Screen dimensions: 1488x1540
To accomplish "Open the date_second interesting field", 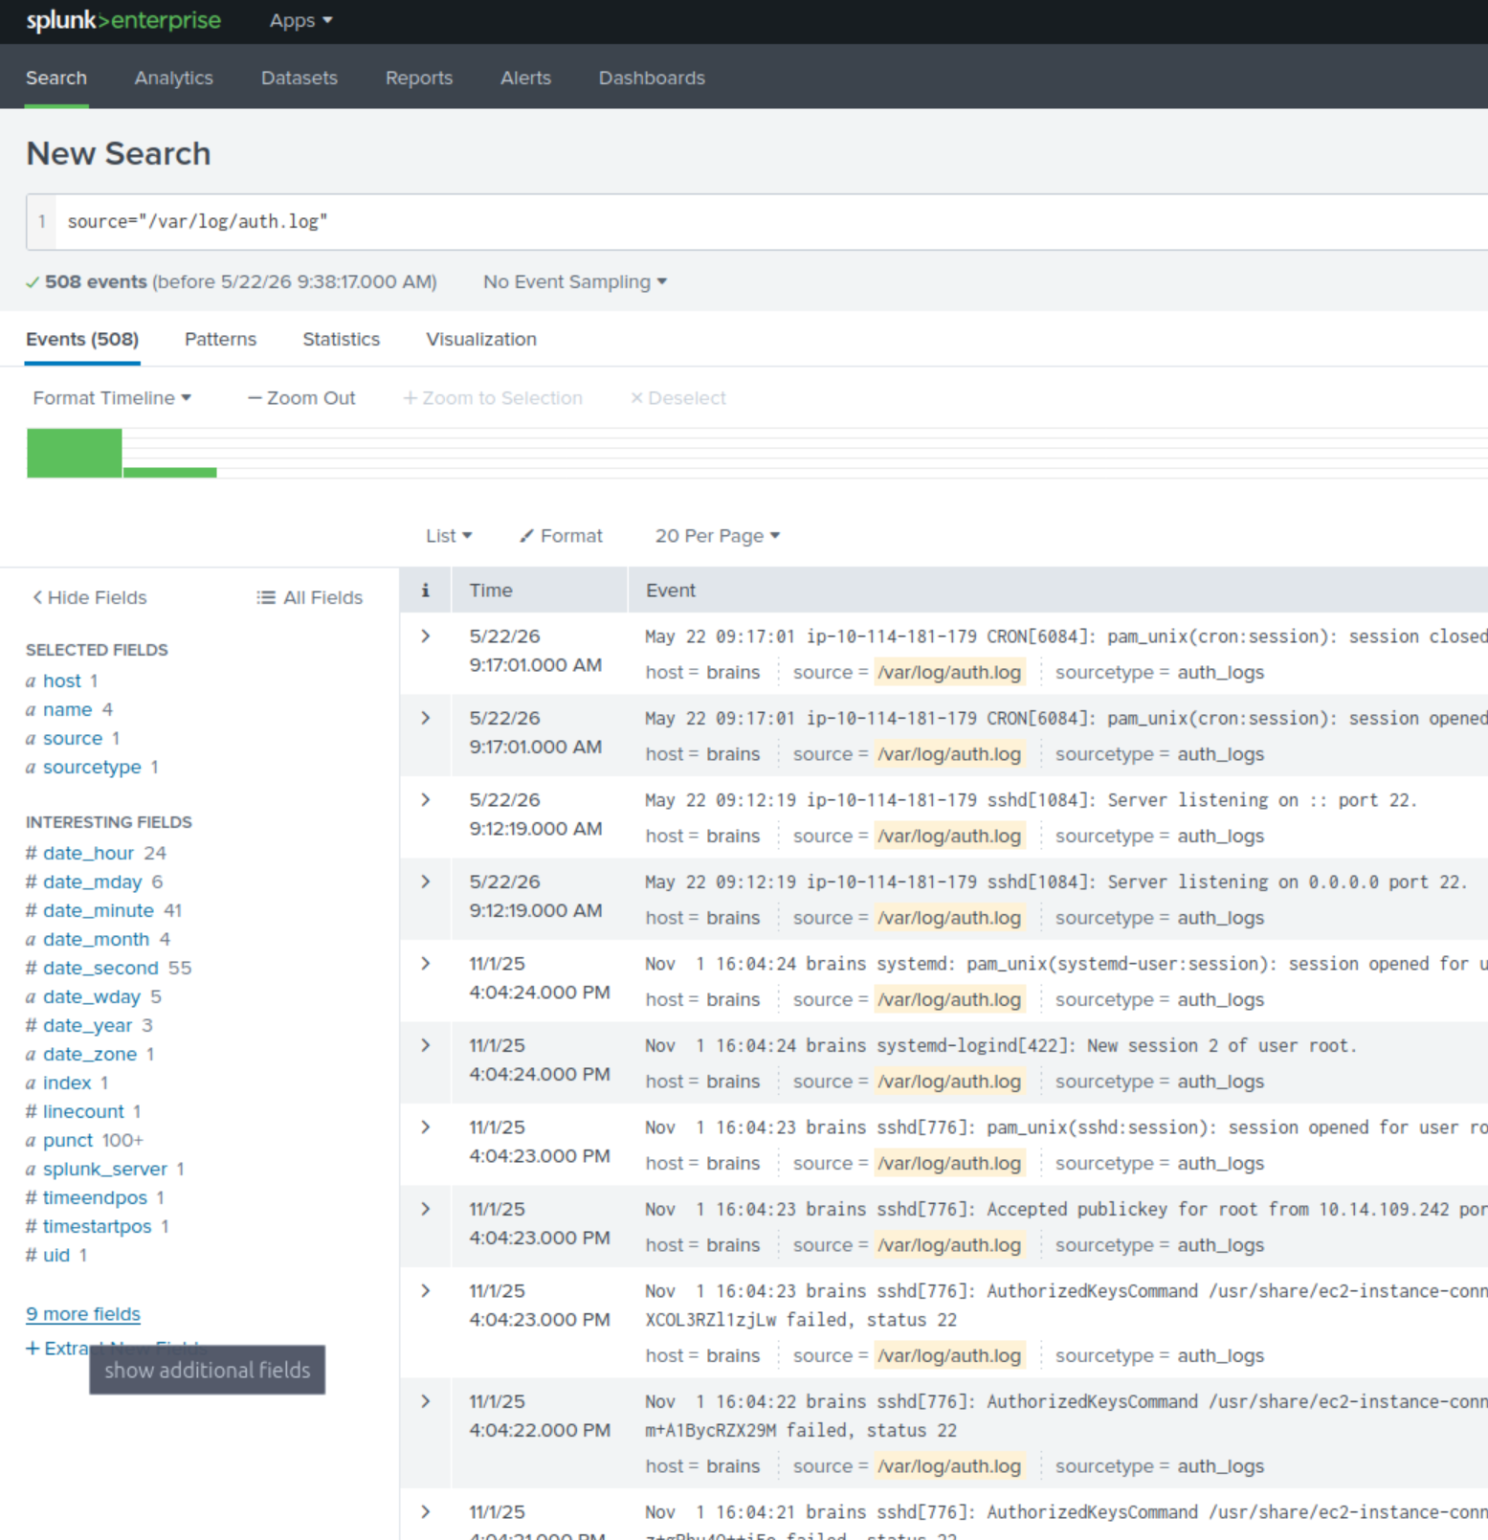I will coord(100,968).
